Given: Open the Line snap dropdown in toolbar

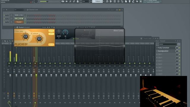Looking at the screenshot, I should click(x=85, y=1).
